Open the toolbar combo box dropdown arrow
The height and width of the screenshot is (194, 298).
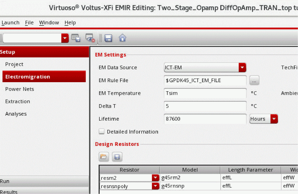tap(65, 38)
